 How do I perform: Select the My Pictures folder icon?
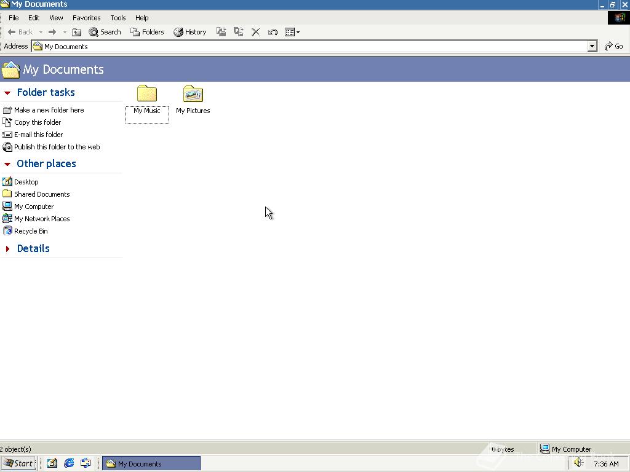pyautogui.click(x=193, y=93)
